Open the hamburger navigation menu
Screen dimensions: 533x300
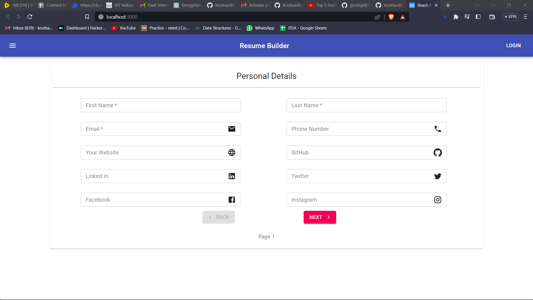[x=12, y=45]
